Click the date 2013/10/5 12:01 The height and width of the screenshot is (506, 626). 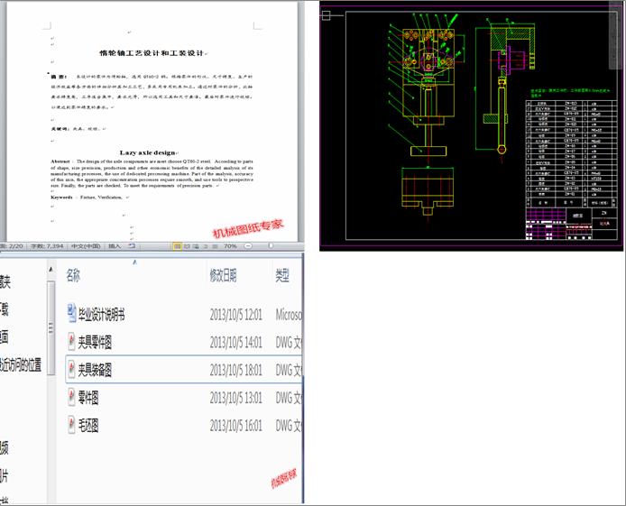point(236,315)
